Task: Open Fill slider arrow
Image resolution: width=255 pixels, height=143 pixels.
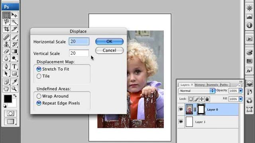Action: [x=241, y=99]
